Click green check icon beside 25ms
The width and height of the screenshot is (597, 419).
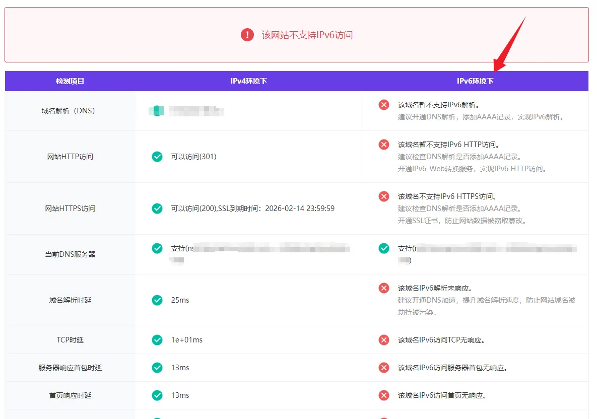[x=157, y=300]
